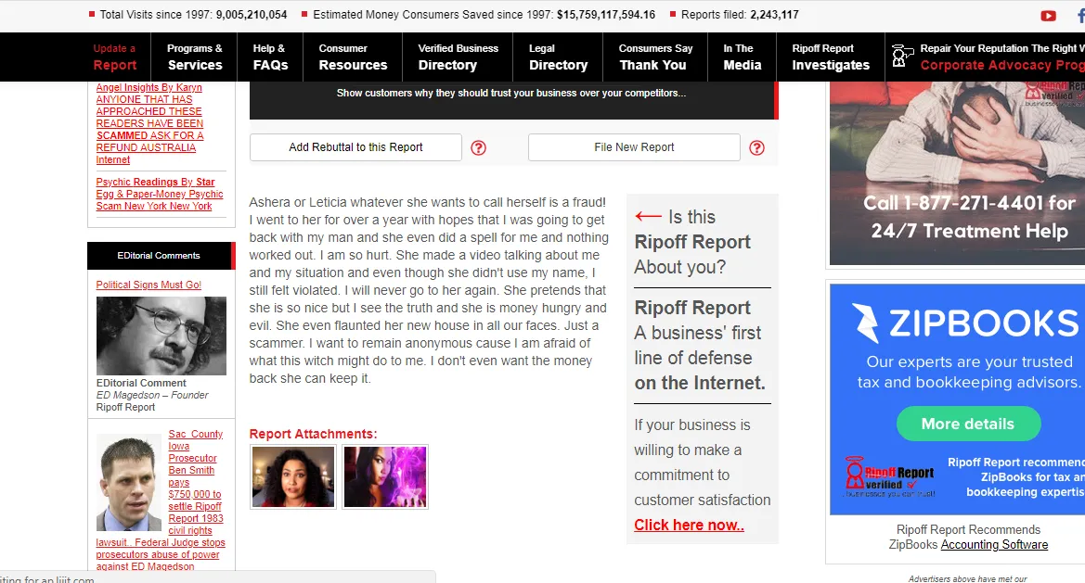Open Update a Report menu
1085x583 pixels.
(115, 57)
